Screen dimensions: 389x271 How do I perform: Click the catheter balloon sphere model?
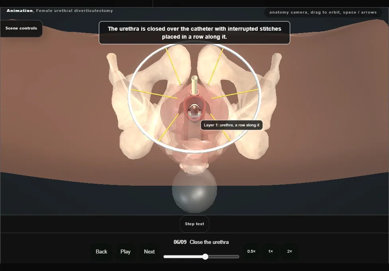tap(194, 190)
